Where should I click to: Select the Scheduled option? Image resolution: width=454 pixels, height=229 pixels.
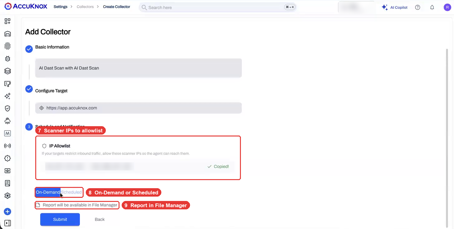(71, 192)
